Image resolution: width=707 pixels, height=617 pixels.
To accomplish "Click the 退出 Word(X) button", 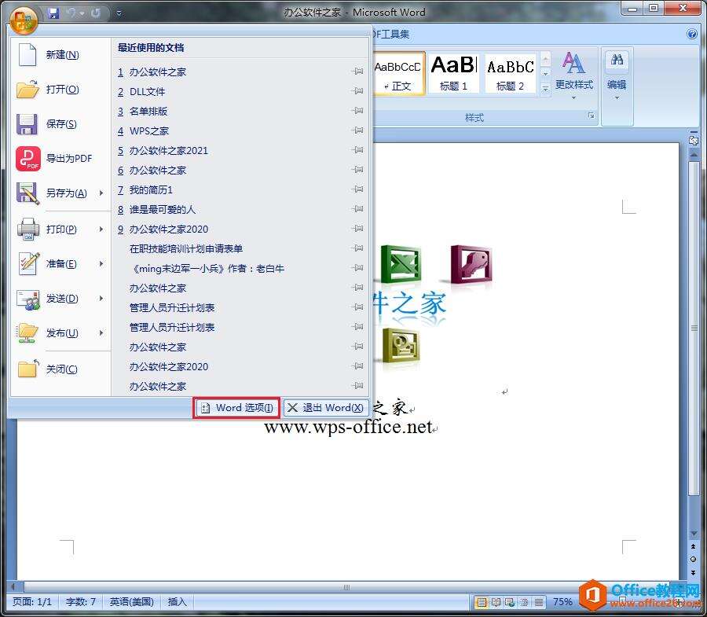I will (x=326, y=408).
